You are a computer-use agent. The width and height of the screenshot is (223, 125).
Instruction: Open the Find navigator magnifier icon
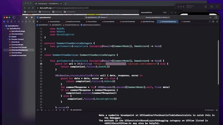15,22
